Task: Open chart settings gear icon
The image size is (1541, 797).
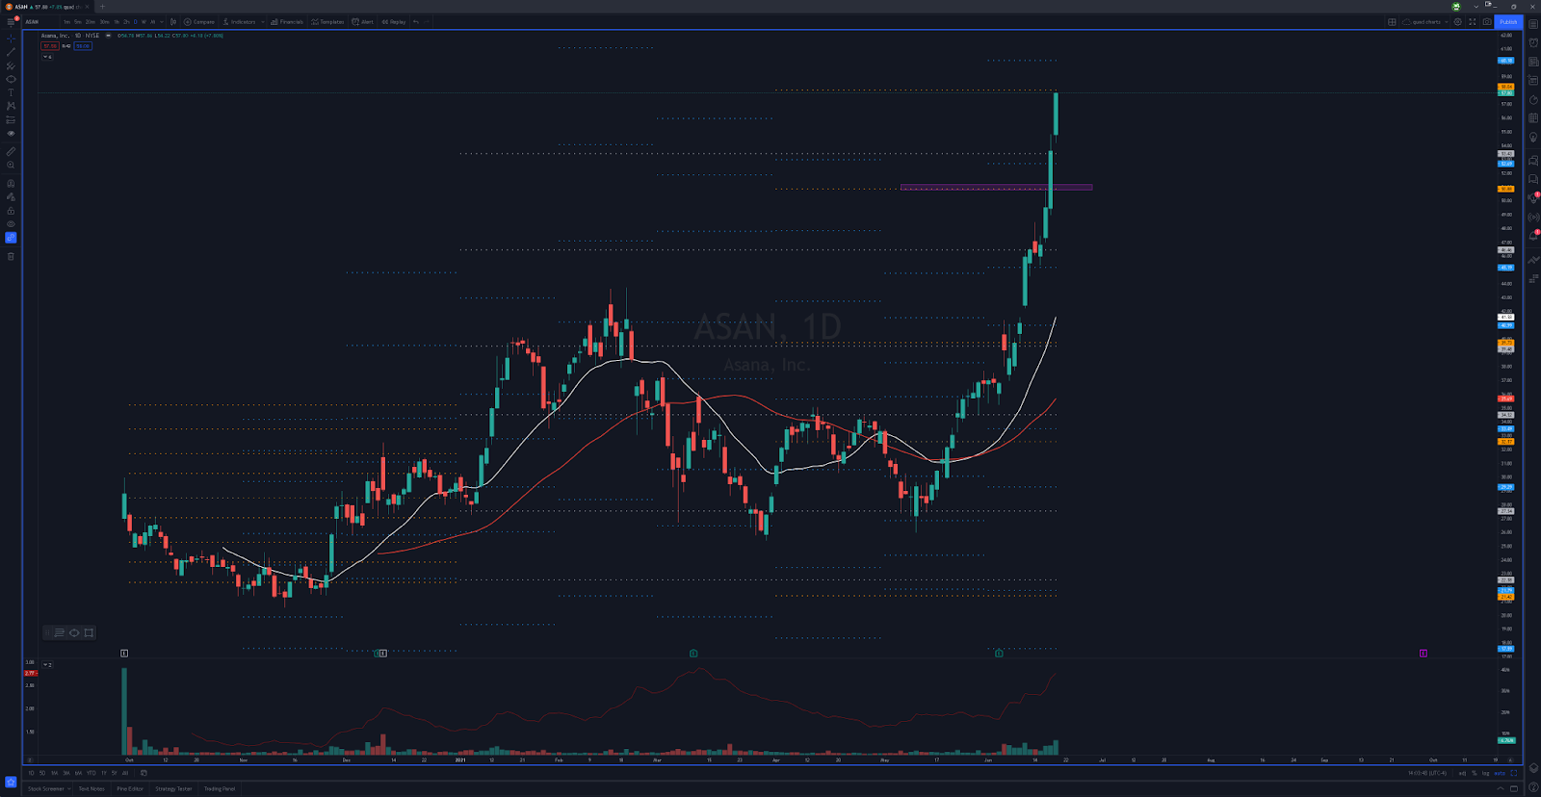Action: (1457, 21)
